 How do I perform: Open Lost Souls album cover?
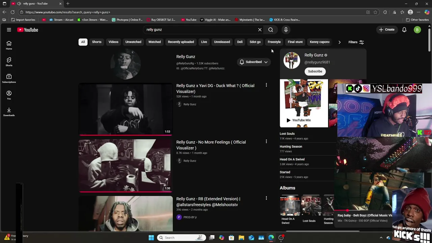click(x=311, y=206)
